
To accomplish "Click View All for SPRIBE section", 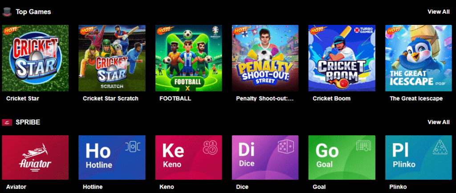I will click(439, 122).
